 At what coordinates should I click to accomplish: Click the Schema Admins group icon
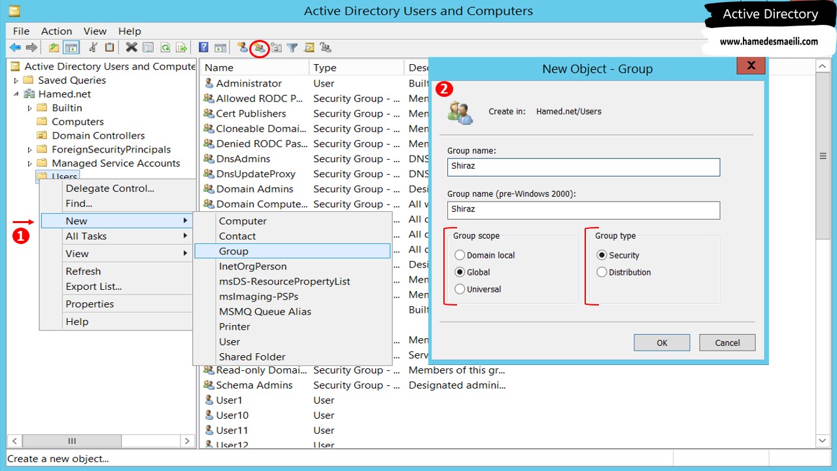point(209,385)
